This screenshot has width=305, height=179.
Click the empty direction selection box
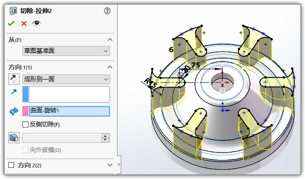(69, 94)
